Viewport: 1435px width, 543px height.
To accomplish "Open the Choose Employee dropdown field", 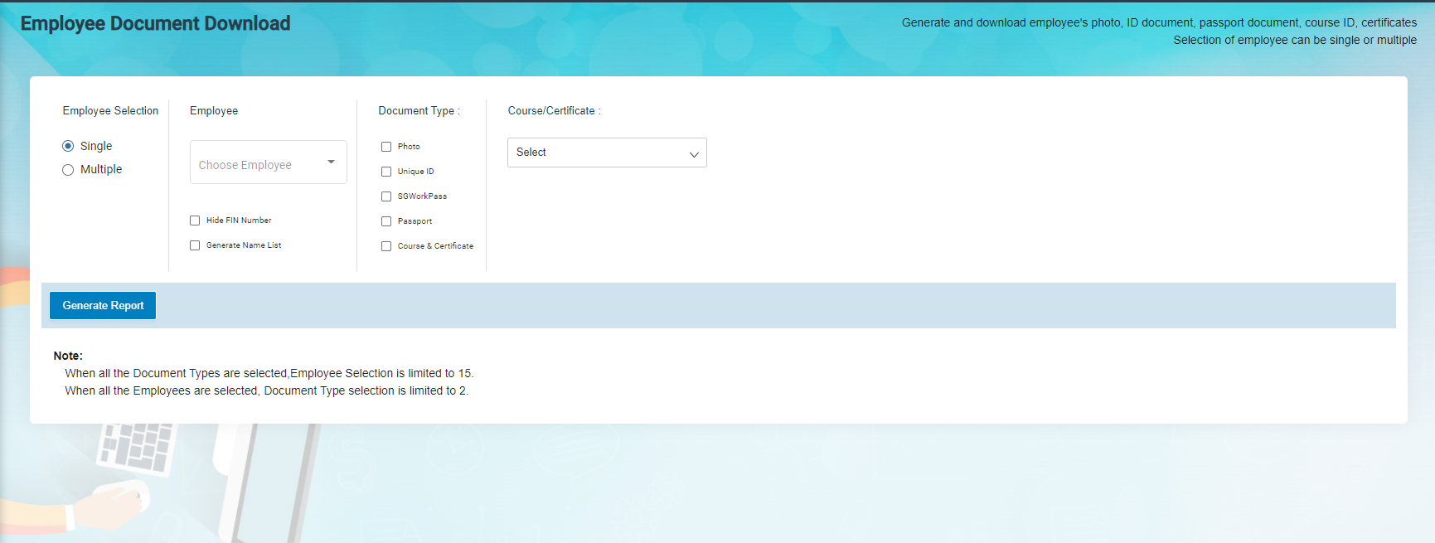I will pos(257,163).
